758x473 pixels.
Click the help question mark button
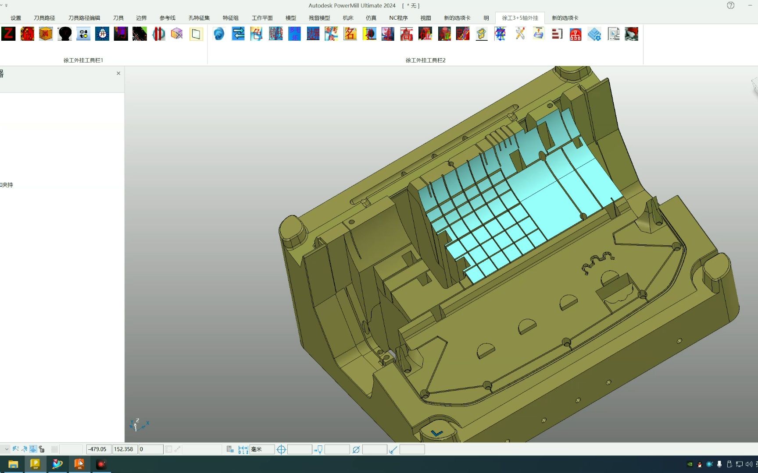pyautogui.click(x=730, y=5)
